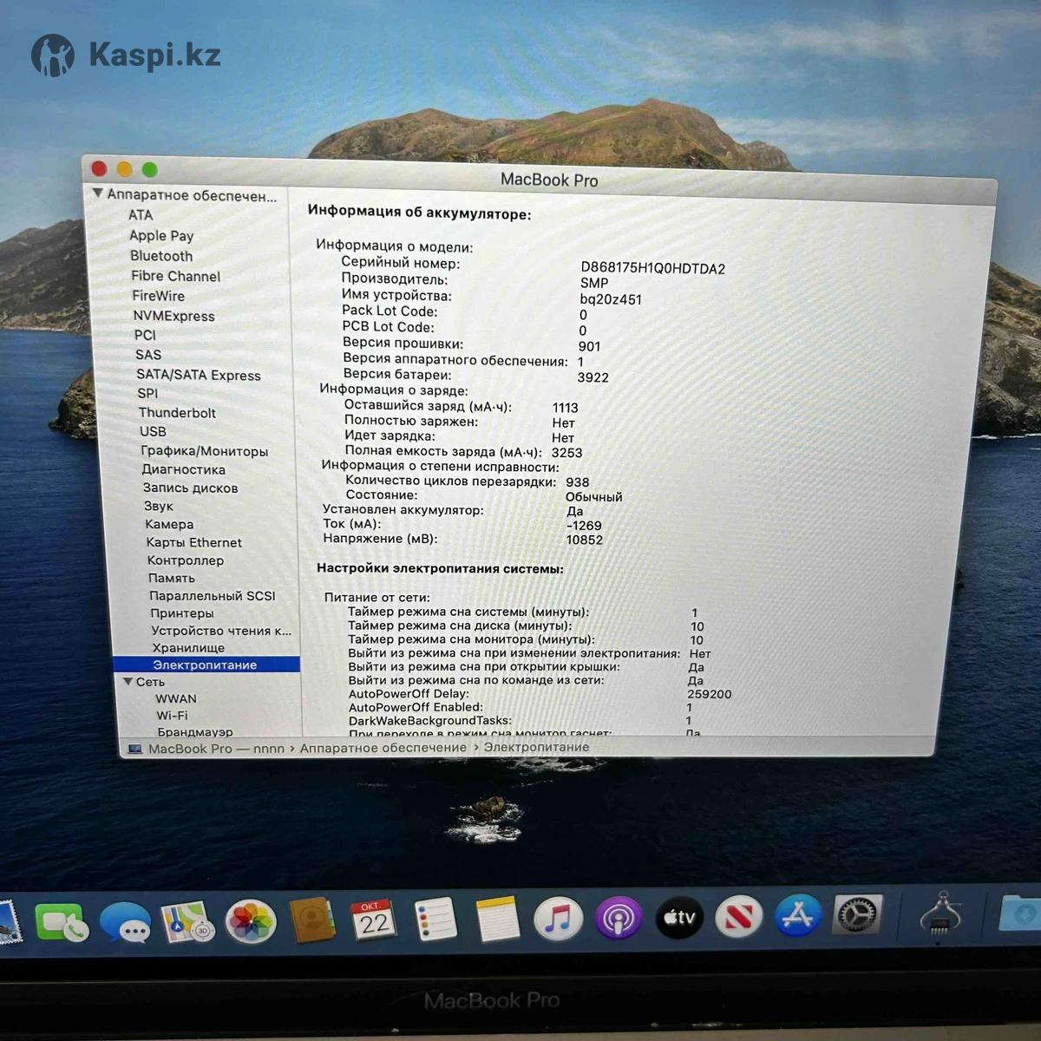Open the Photos app icon
The image size is (1041, 1041).
click(250, 921)
